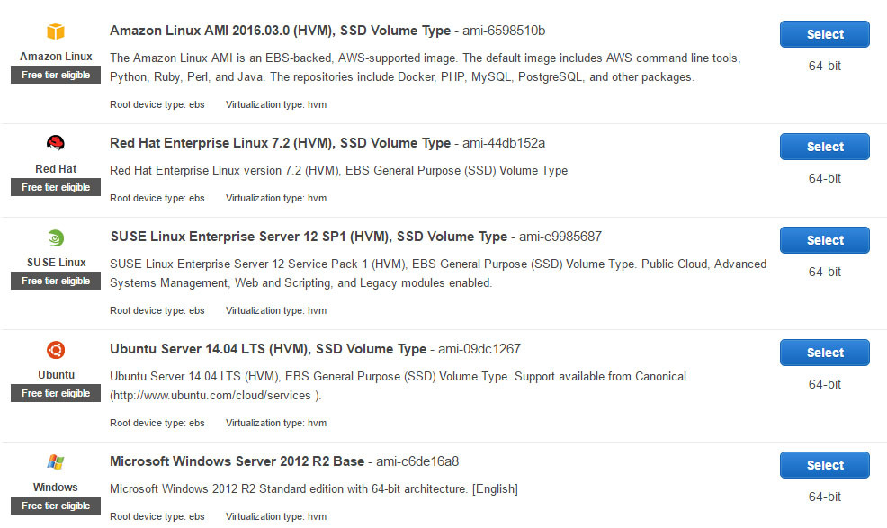Click Root device type: ebs in Windows row
The image size is (887, 528).
(157, 516)
